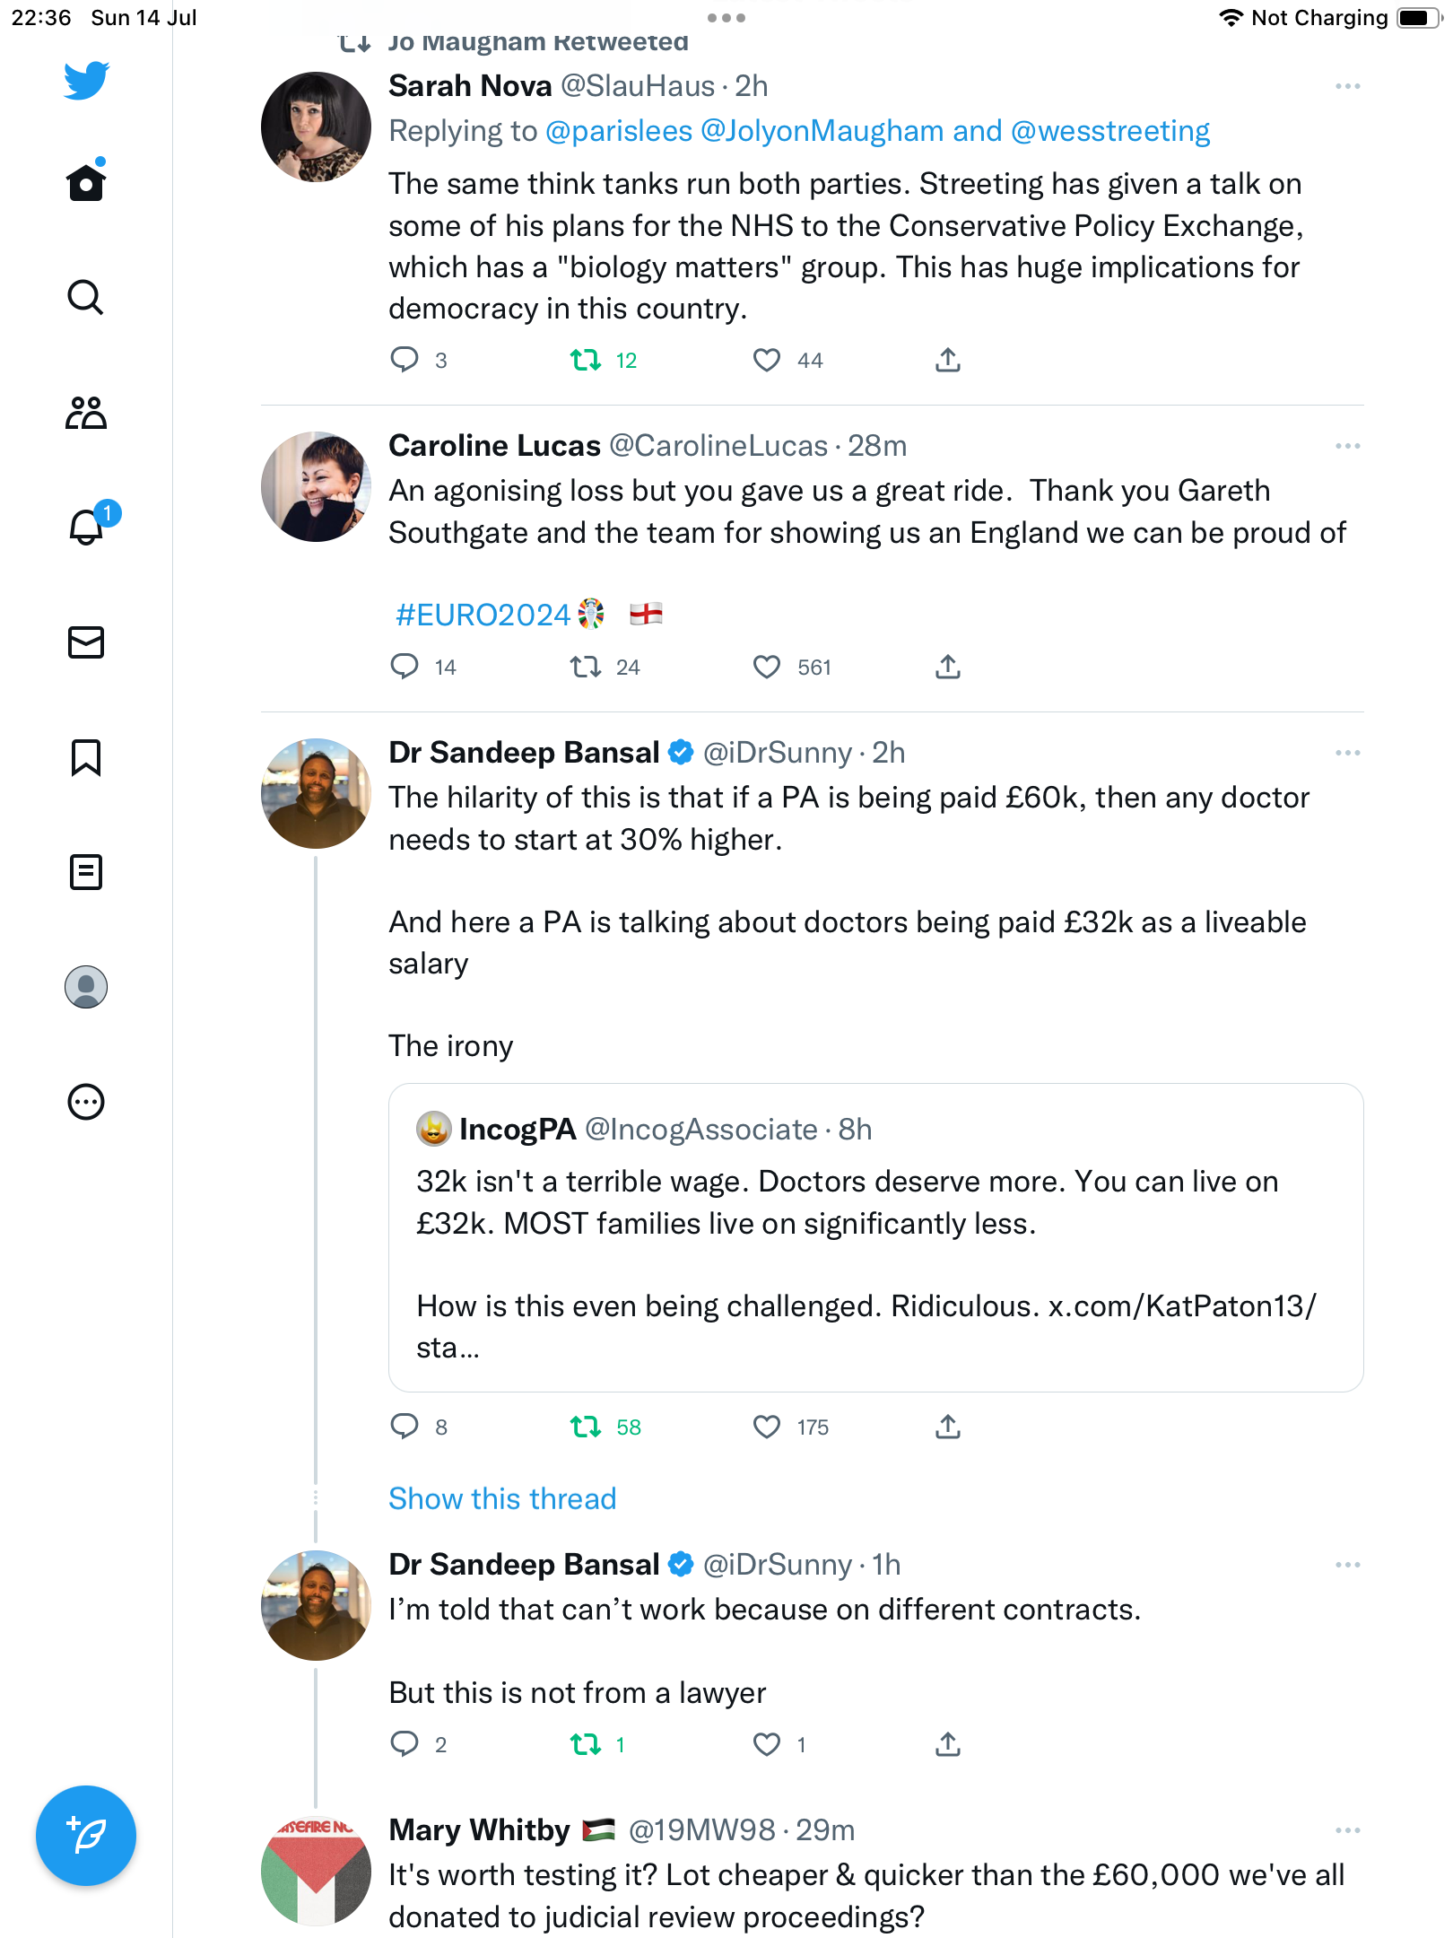The width and height of the screenshot is (1453, 1938).
Task: Click the Show this thread link
Action: pyautogui.click(x=502, y=1498)
